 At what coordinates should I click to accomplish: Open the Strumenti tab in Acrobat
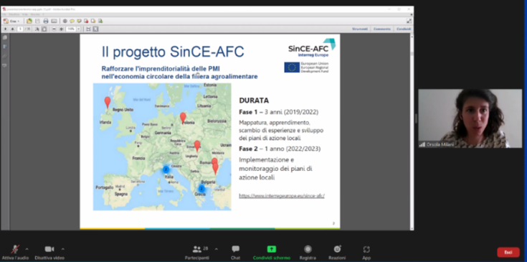tap(360, 29)
